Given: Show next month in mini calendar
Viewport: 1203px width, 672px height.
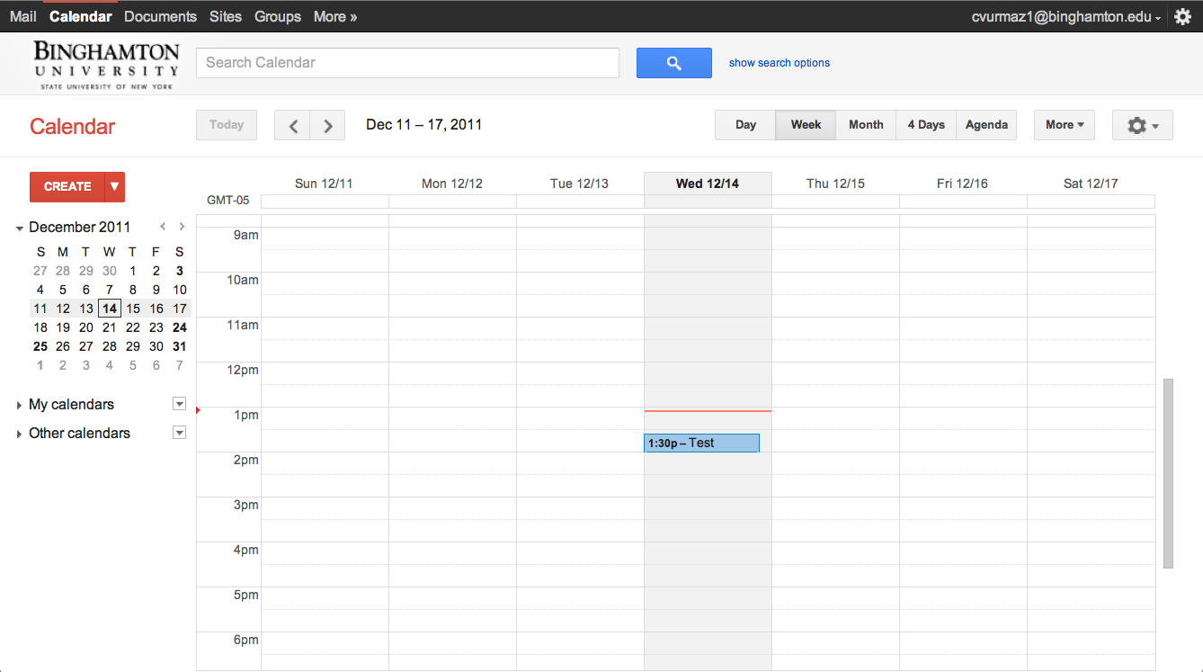Looking at the screenshot, I should click(x=182, y=227).
